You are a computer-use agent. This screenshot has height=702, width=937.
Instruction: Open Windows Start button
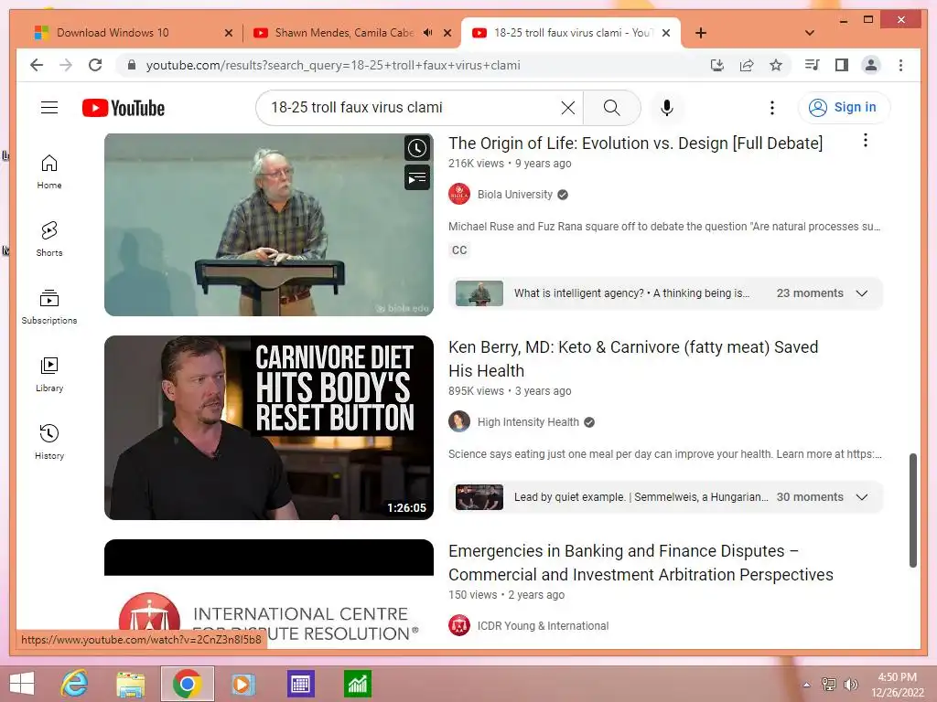(22, 684)
